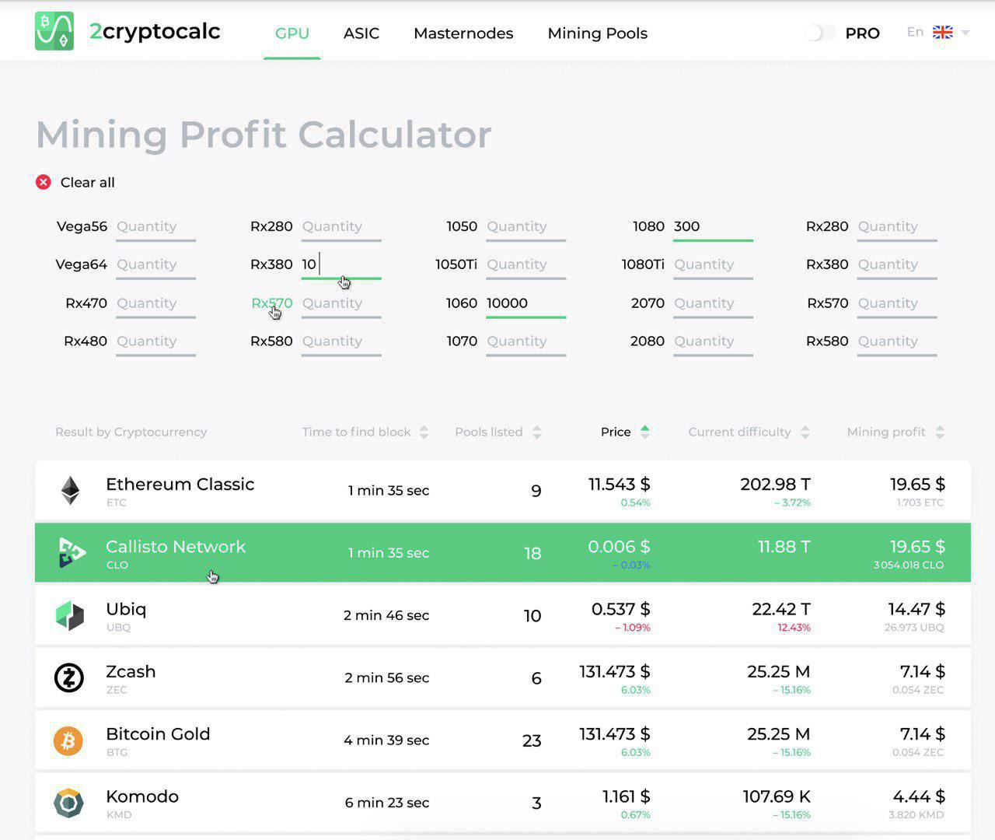995x840 pixels.
Task: Click Ubiq difficulty change 12.43%
Action: point(794,628)
